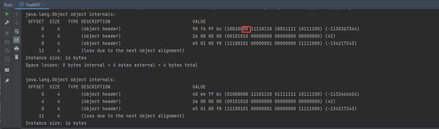The height and width of the screenshot is (129, 439).
Task: Restore layout using the layout icon
Action: pos(7,70)
